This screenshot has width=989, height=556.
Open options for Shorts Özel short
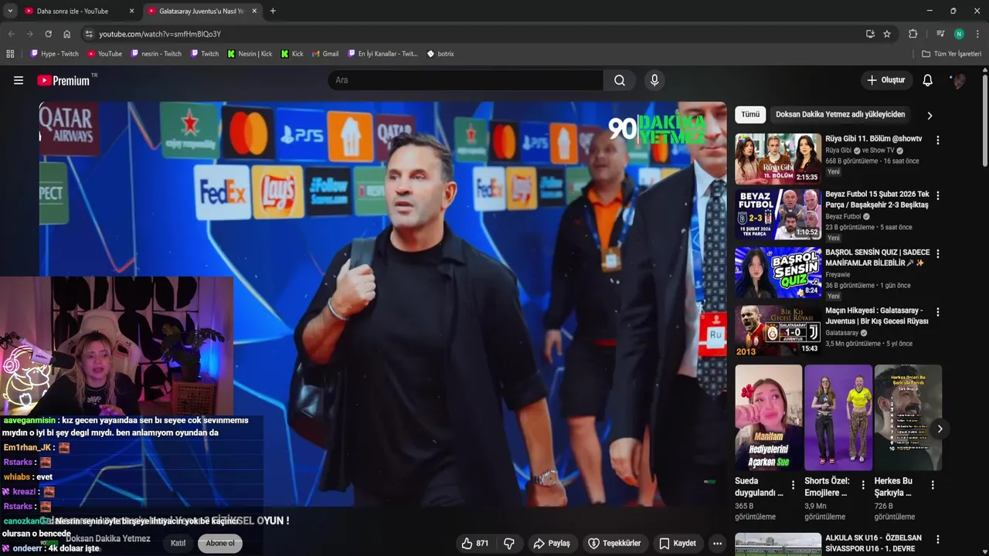coord(863,486)
